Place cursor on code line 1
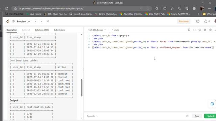The image size is (216, 121). [x=111, y=36]
